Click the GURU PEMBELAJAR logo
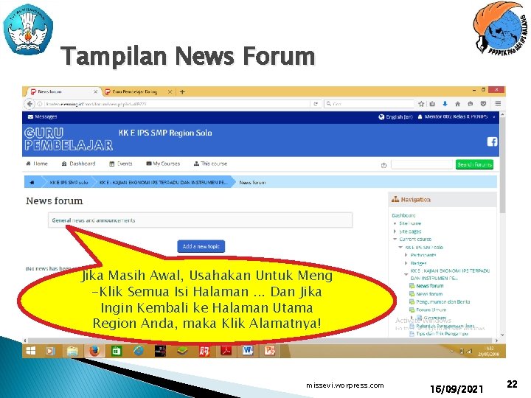Image resolution: width=531 pixels, height=398 pixels. tap(69, 139)
